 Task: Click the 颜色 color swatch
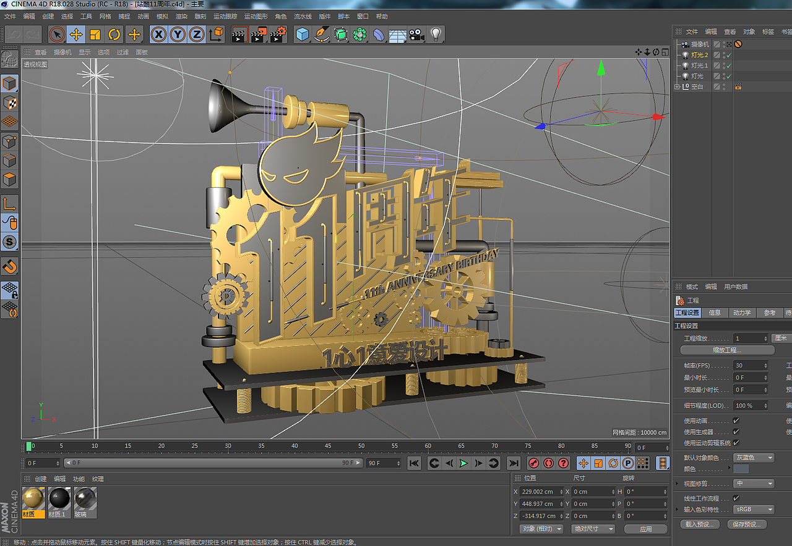pos(741,469)
